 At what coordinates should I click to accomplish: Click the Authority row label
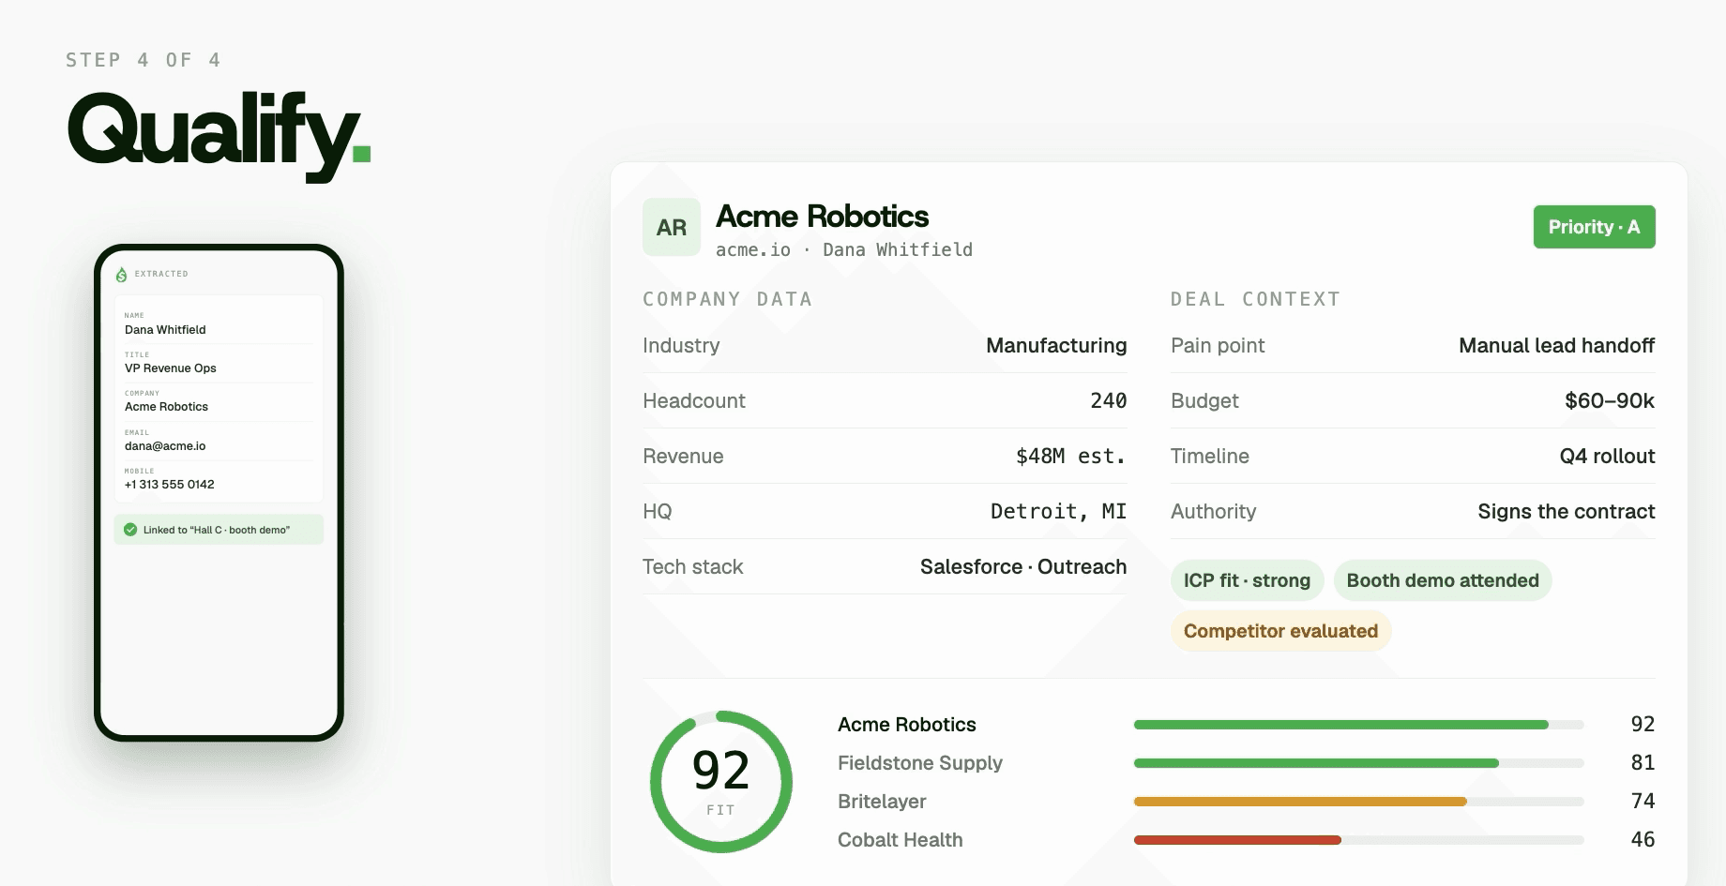1213,512
